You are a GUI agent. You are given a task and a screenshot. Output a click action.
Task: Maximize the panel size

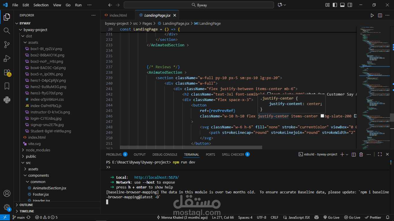click(x=380, y=155)
